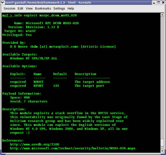Click line starting 'This module exploits a stack'
166x155 pixels.
[68, 113]
